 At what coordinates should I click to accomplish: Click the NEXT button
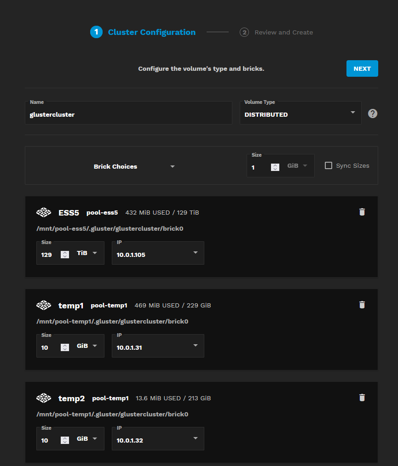click(x=362, y=68)
